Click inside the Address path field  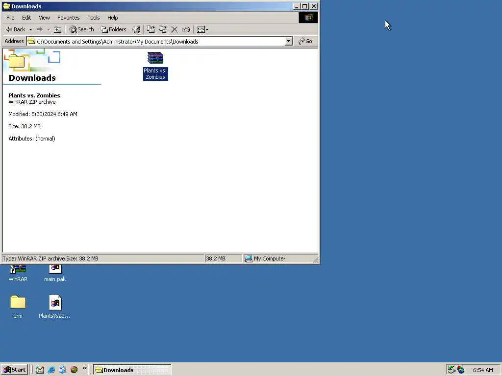(156, 42)
